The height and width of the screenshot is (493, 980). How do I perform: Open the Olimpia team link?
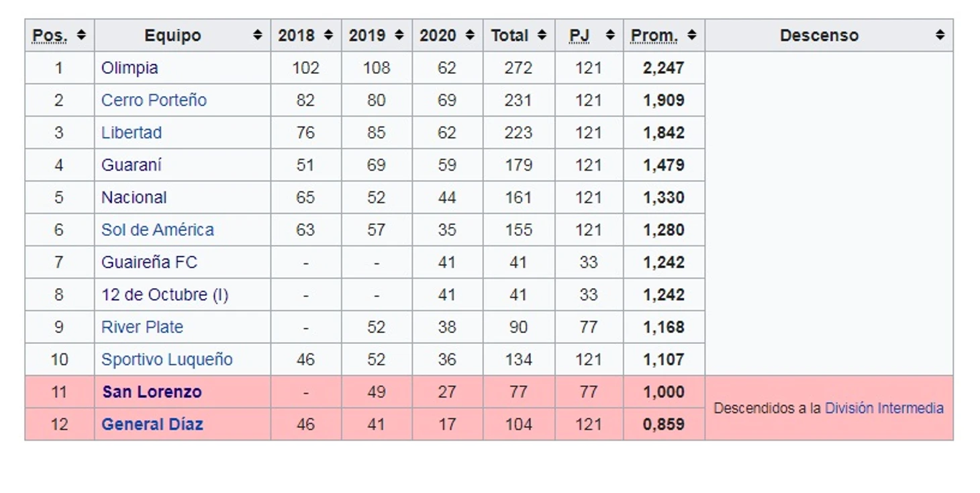[130, 68]
